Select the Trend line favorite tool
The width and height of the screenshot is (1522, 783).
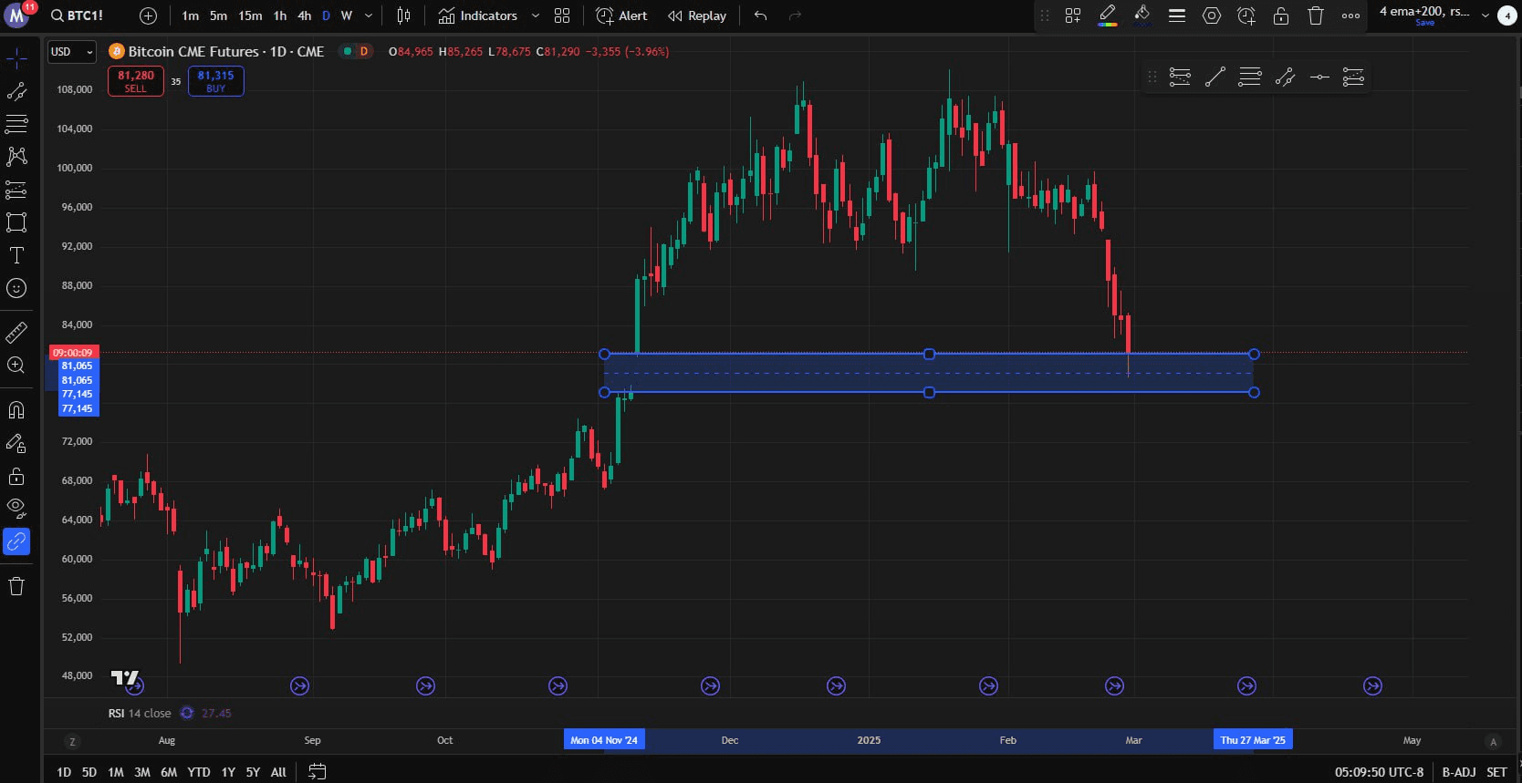1214,77
